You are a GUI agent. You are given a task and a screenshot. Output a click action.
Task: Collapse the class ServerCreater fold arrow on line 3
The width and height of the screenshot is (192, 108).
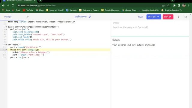pyautogui.click(x=7, y=27)
